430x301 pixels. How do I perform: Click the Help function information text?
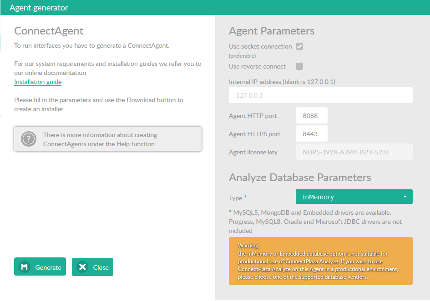100,139
